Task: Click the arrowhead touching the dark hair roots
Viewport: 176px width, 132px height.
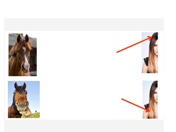Action: point(150,38)
